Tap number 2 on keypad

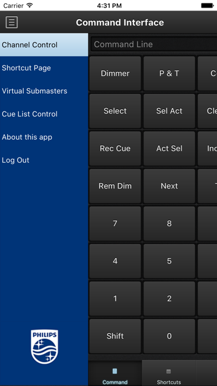coord(169,298)
